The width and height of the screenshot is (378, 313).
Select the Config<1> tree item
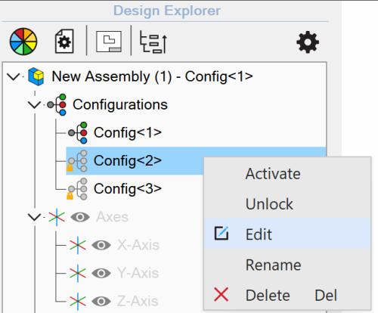(x=128, y=132)
